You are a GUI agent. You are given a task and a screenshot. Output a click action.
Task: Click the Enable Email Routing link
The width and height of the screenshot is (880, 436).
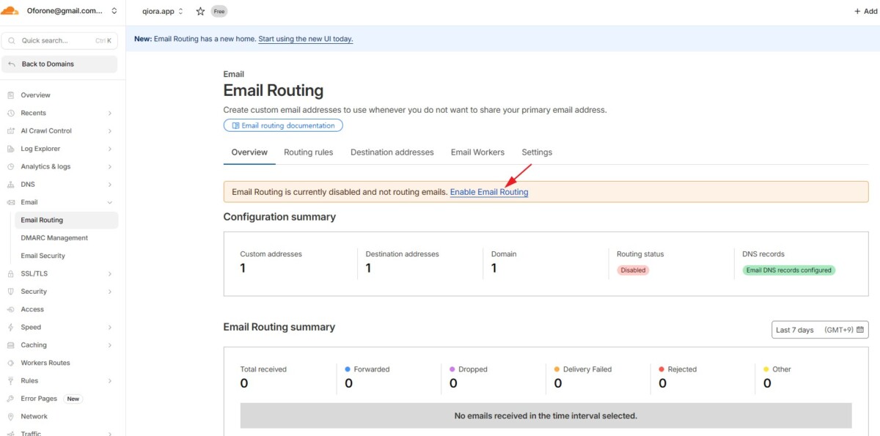pyautogui.click(x=489, y=192)
